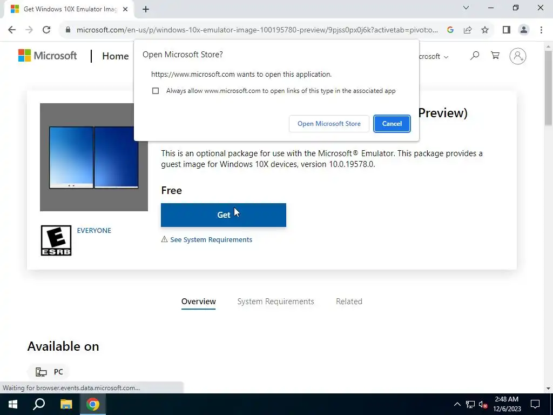Open tab search chevron in title bar
The height and width of the screenshot is (415, 553).
466,8
